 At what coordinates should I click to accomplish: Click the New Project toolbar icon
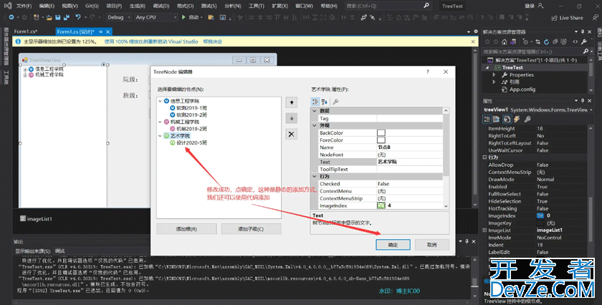36,17
